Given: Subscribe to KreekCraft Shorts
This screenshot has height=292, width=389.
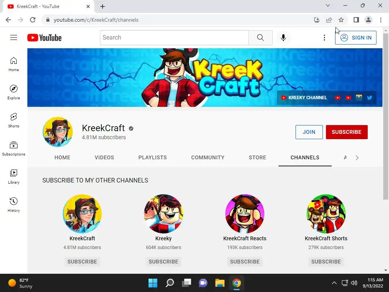Looking at the screenshot, I should [x=326, y=262].
